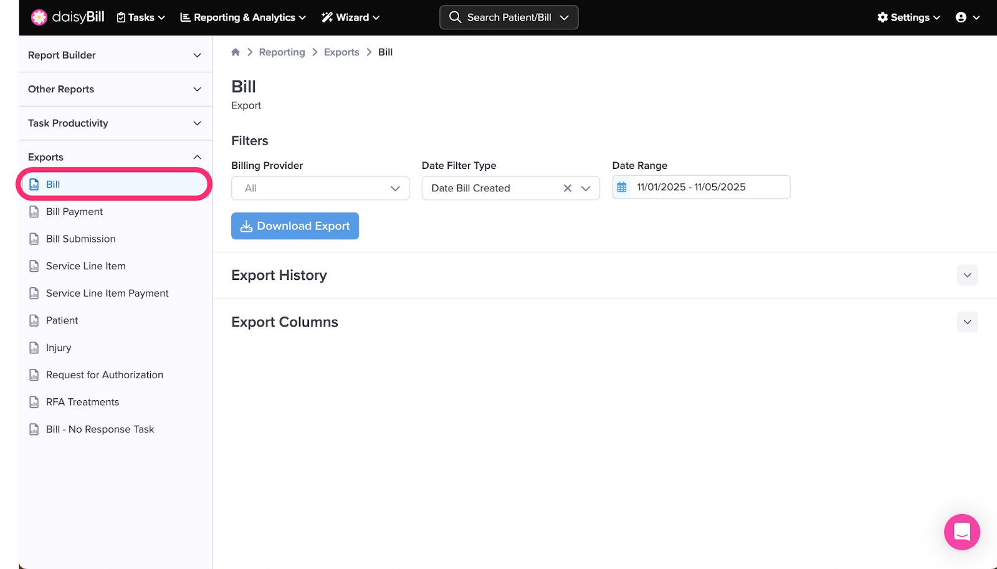The width and height of the screenshot is (997, 569).
Task: Click the home icon in breadcrumb
Action: tap(236, 52)
